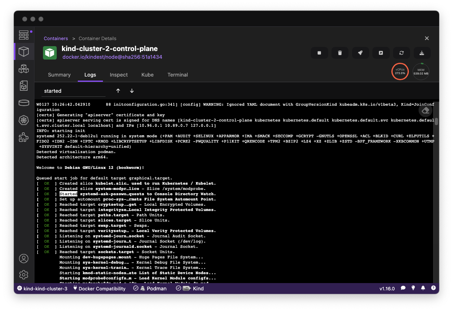Click inside the log search field
The height and width of the screenshot is (311, 453).
pyautogui.click(x=71, y=91)
